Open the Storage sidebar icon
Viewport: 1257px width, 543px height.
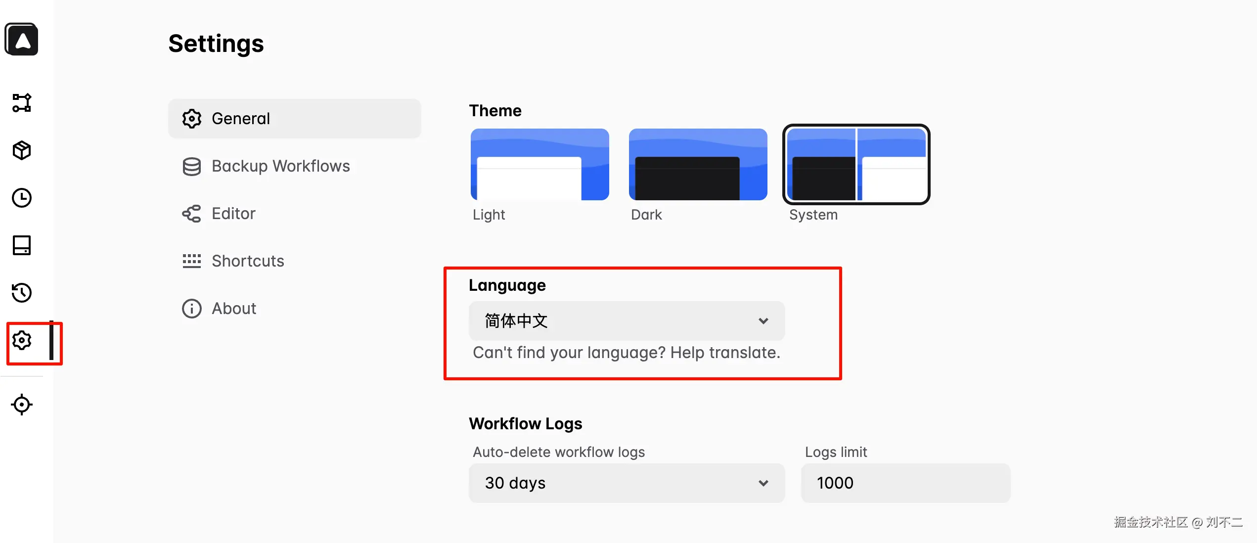pos(22,245)
